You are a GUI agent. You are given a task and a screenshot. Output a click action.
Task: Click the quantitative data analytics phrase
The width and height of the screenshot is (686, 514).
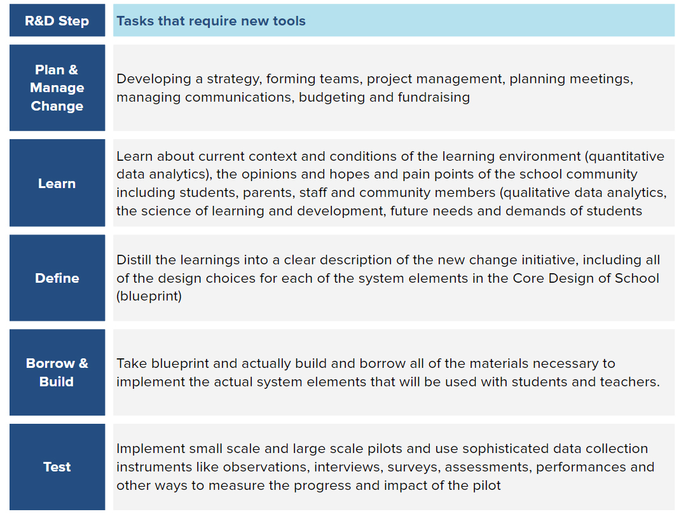391,165
